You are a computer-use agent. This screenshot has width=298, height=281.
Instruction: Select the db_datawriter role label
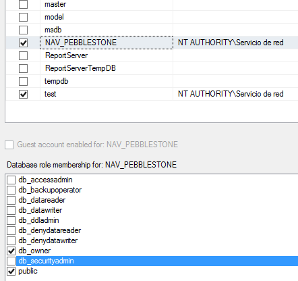click(40, 210)
